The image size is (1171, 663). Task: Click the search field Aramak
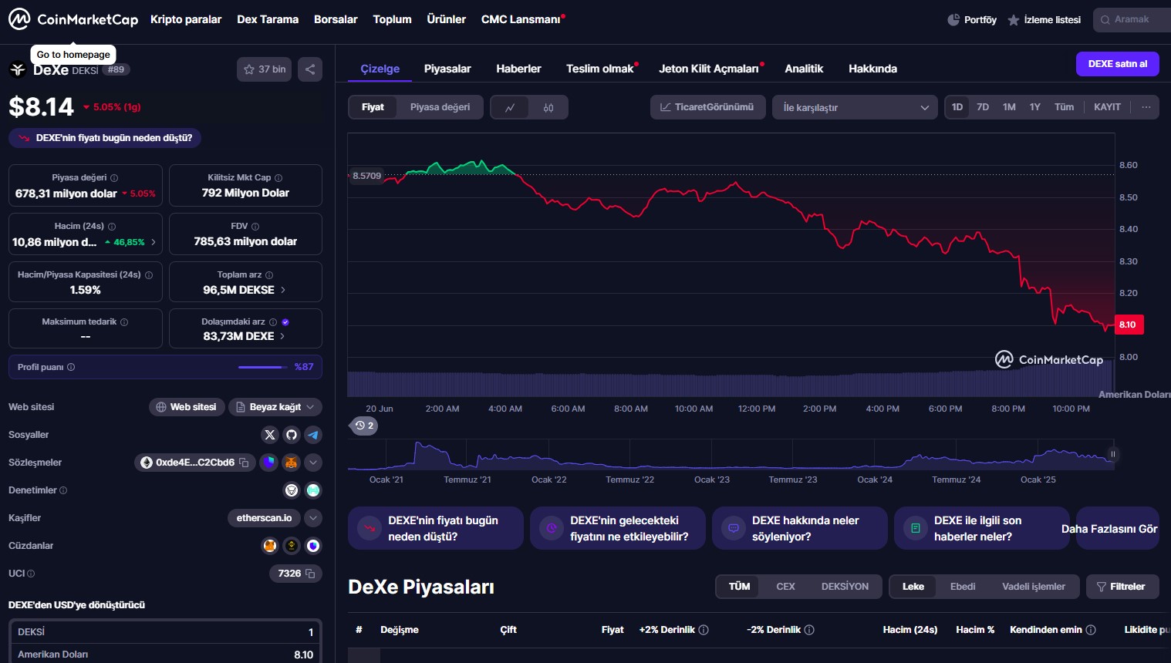point(1132,19)
